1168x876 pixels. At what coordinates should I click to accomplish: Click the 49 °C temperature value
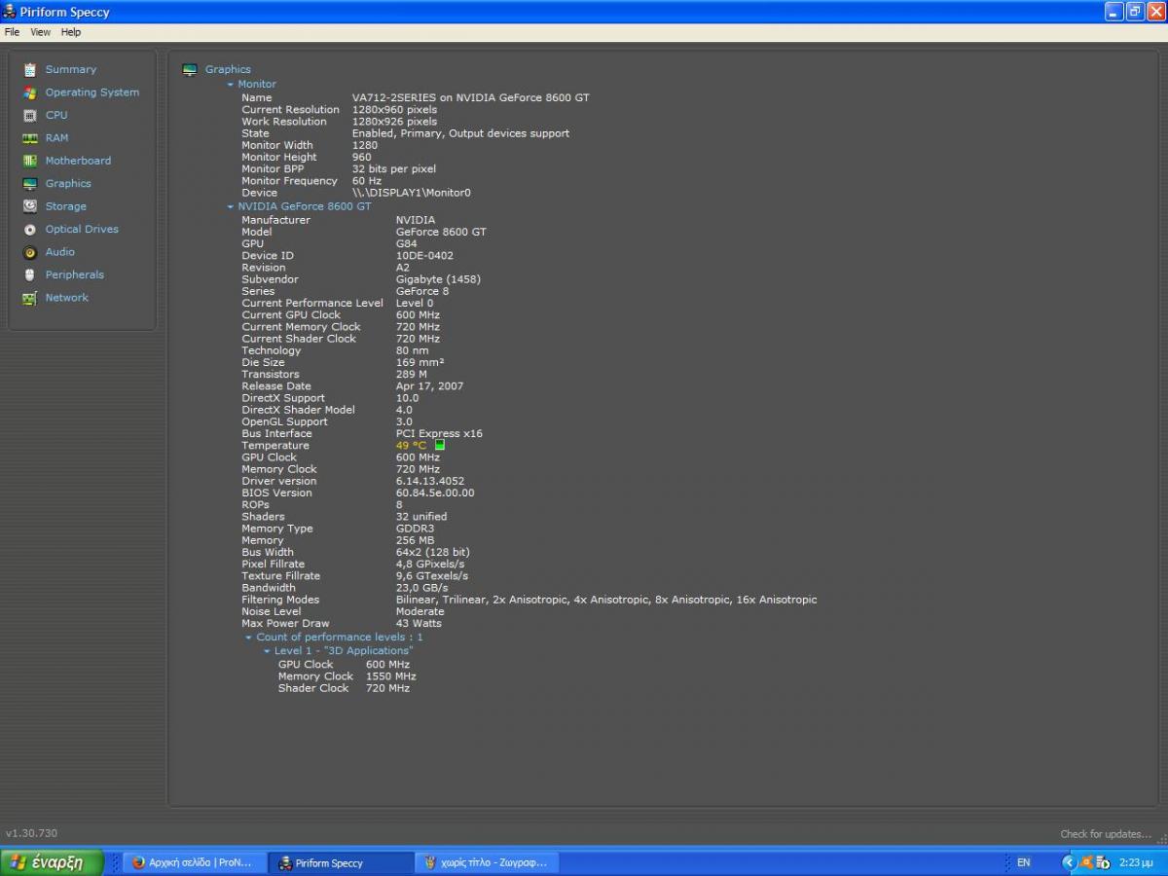click(411, 446)
